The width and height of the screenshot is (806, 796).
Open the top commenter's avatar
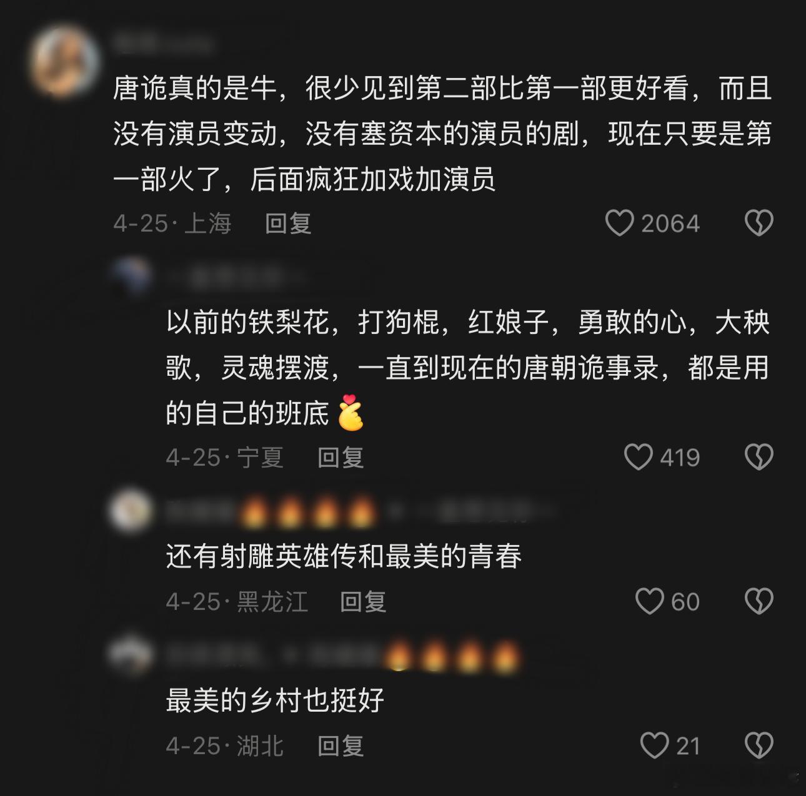[66, 61]
